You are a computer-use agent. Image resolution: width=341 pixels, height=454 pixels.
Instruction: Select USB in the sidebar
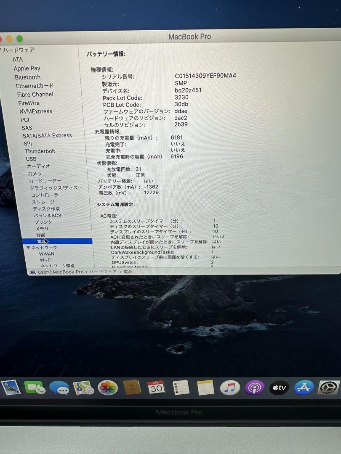click(31, 158)
